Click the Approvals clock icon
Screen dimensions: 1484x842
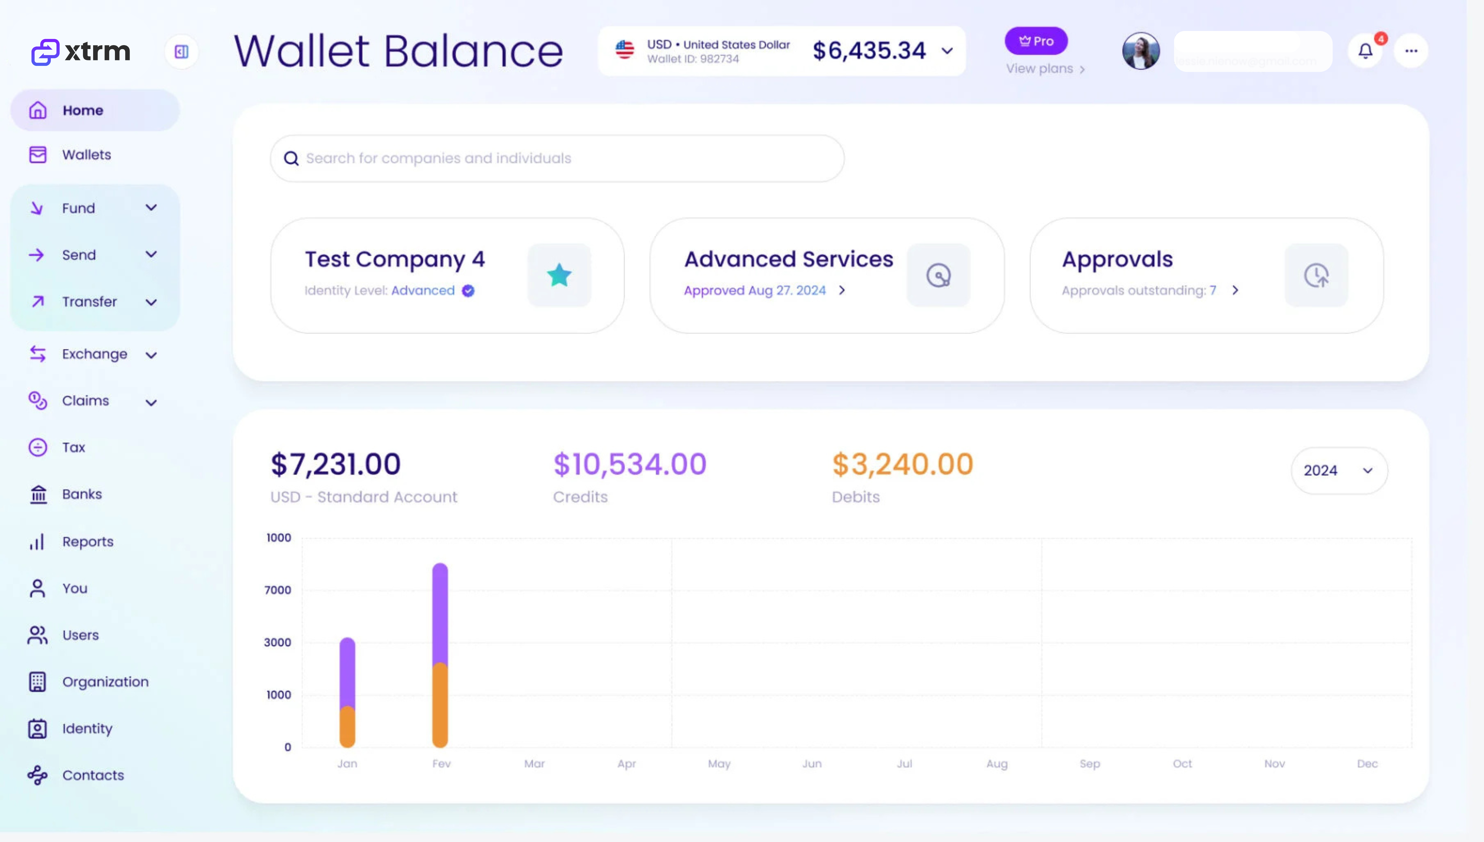[1316, 275]
